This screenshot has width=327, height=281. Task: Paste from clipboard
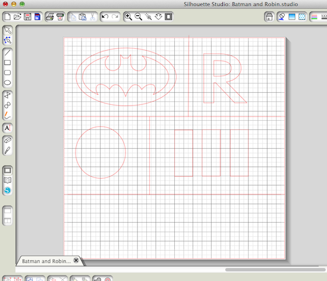tap(83, 17)
